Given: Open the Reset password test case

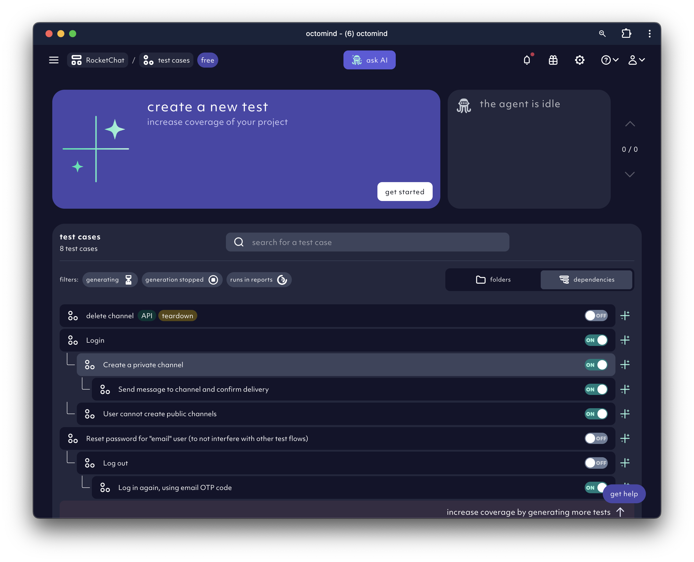Looking at the screenshot, I should pyautogui.click(x=337, y=439).
